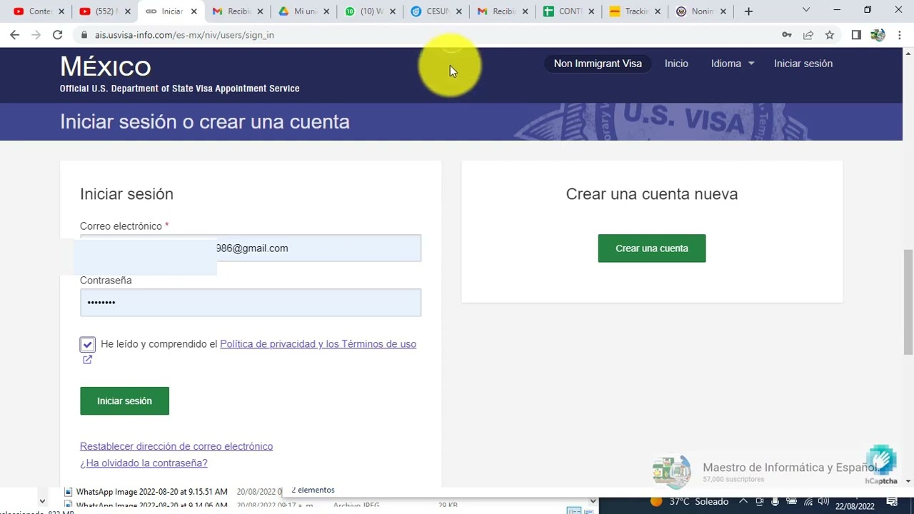Go forward with the browser arrow
The image size is (914, 514).
[x=36, y=34]
